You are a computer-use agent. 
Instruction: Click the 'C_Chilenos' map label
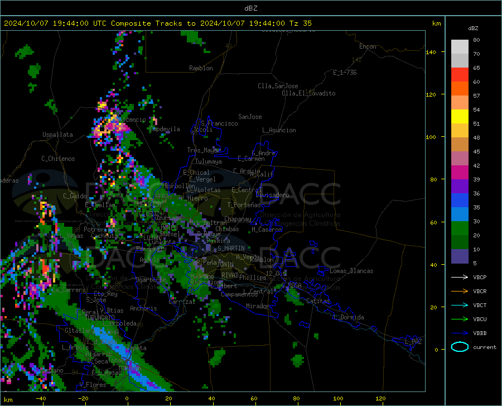click(58, 159)
